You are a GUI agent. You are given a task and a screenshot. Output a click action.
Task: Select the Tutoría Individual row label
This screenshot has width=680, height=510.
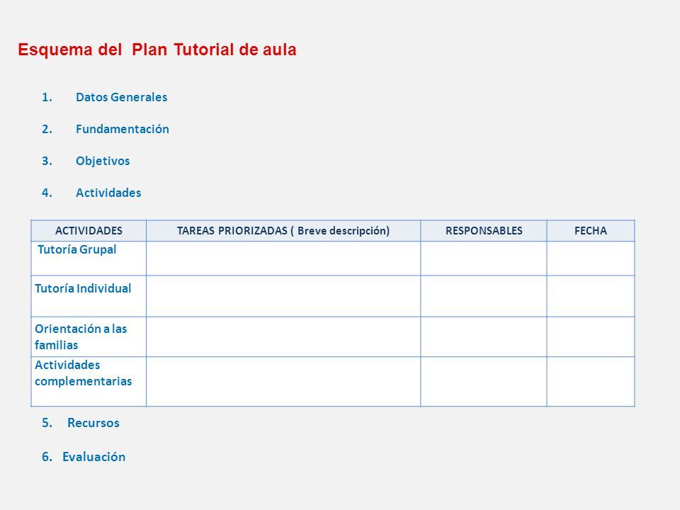83,288
